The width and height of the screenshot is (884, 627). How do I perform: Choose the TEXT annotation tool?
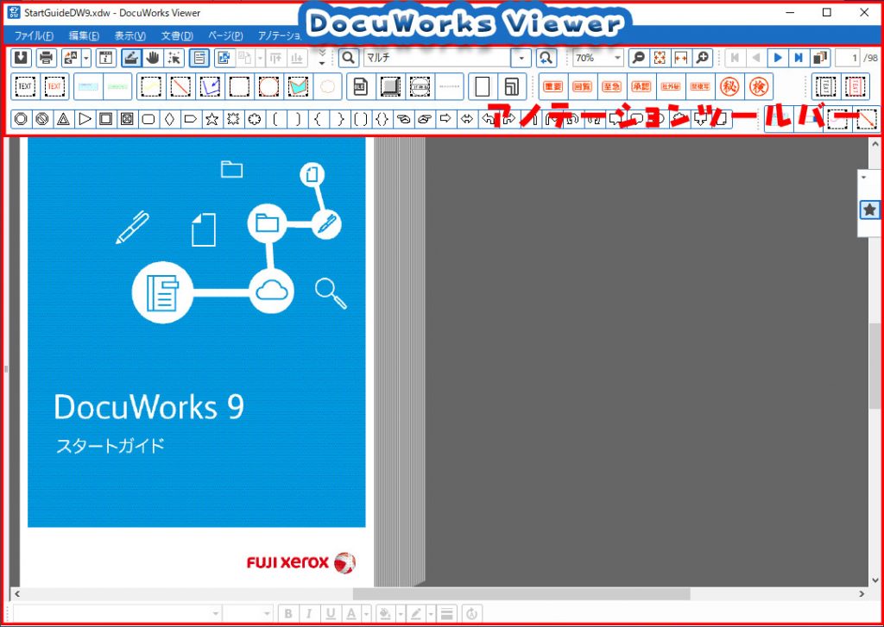[25, 86]
